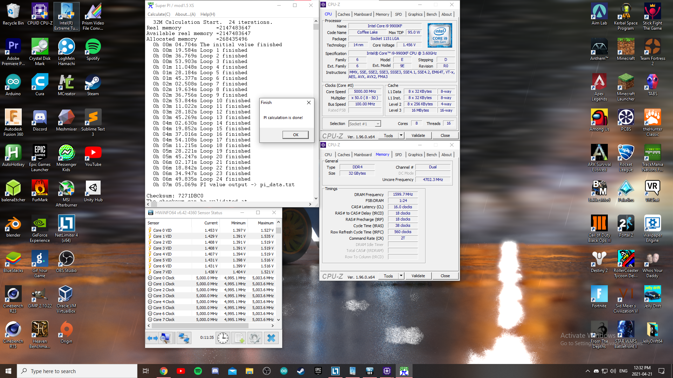Viewport: 673px width, 378px height.
Task: Open the notification center icon in the taskbar
Action: pos(661,371)
